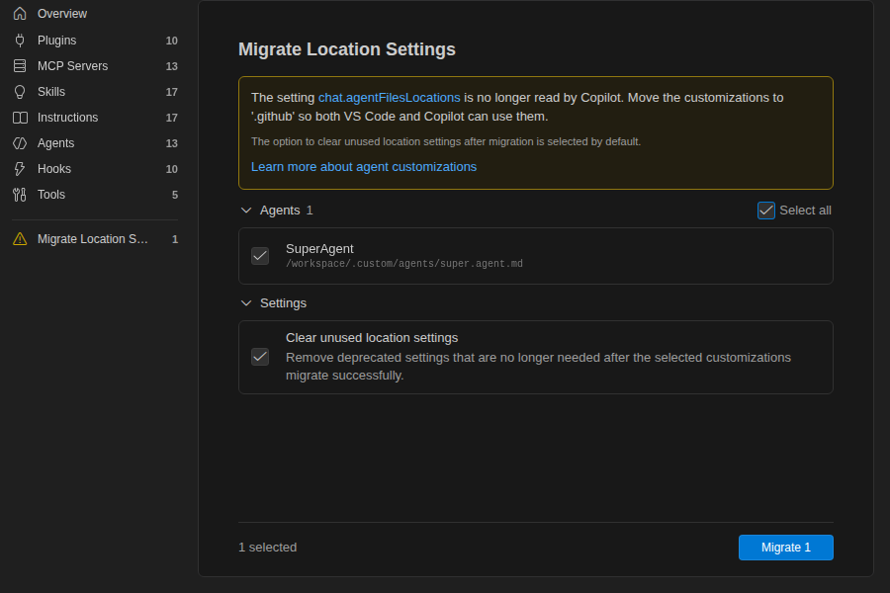Viewport: 890px width, 593px height.
Task: Click the Migrate Location count badge 1
Action: [x=175, y=239]
